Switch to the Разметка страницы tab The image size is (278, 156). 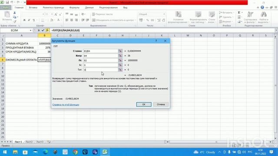tap(53, 8)
